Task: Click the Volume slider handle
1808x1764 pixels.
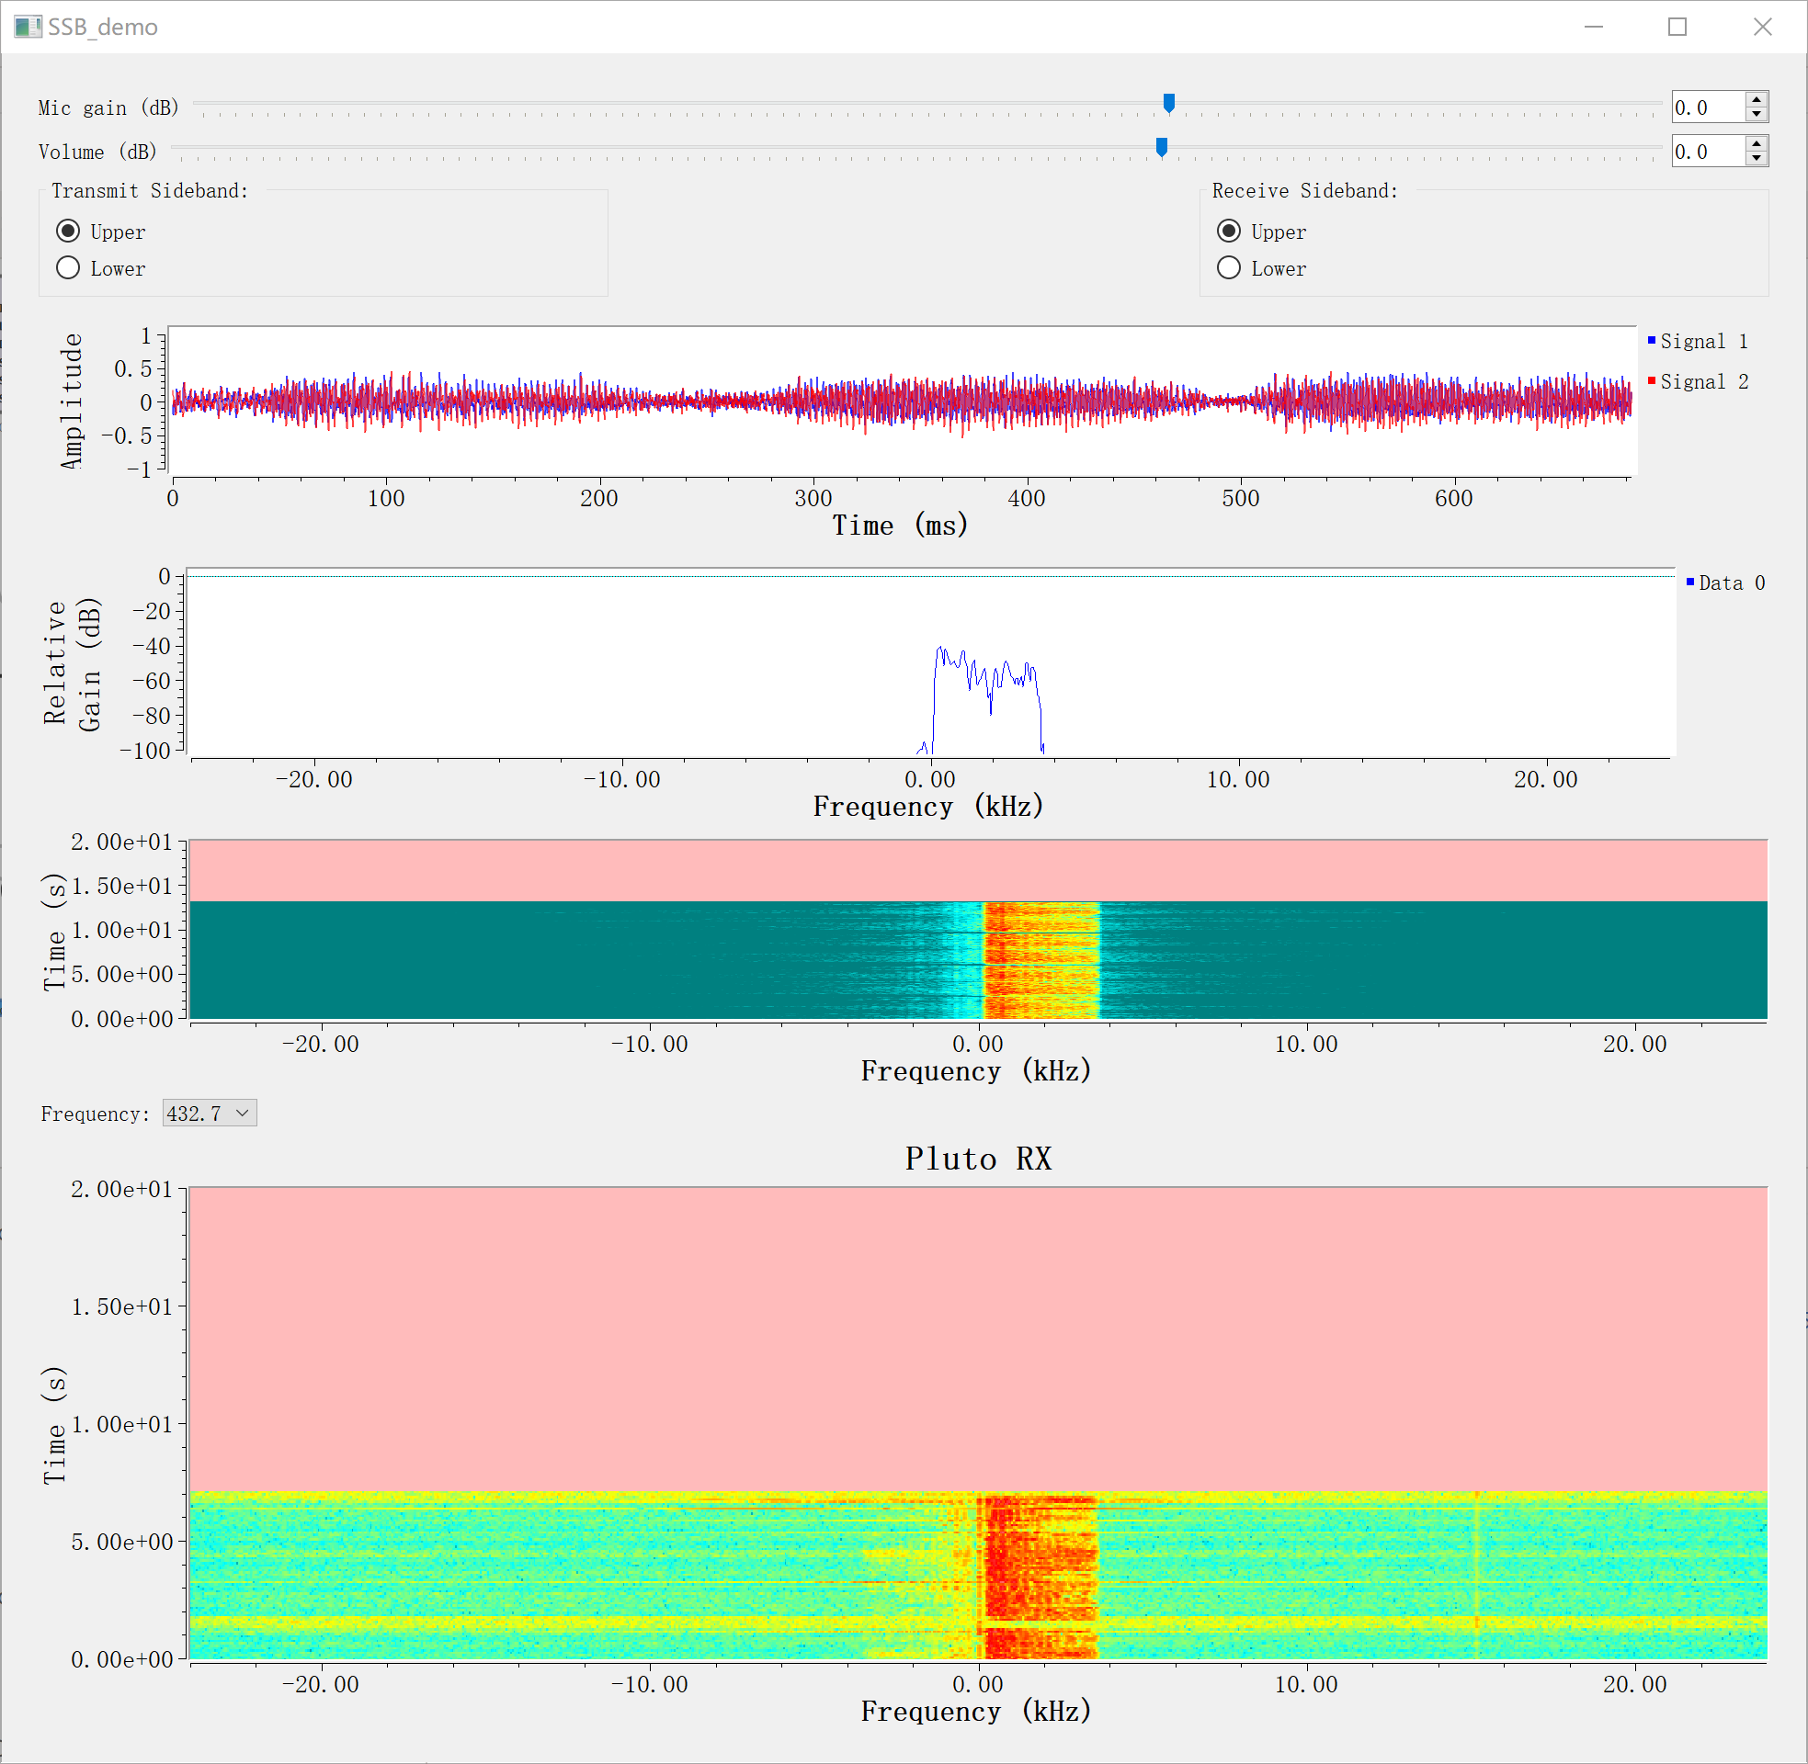Action: coord(1161,147)
